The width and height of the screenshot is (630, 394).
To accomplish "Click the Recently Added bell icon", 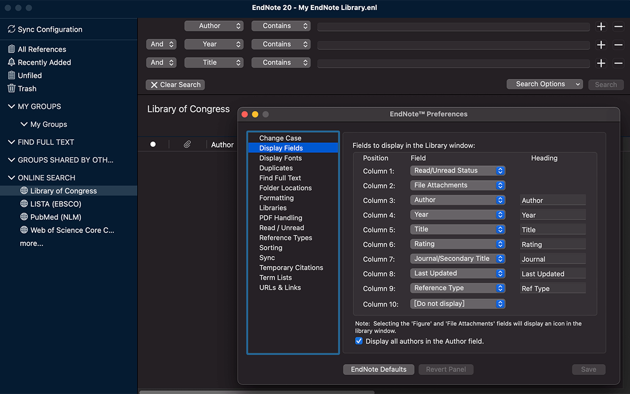I will point(12,62).
